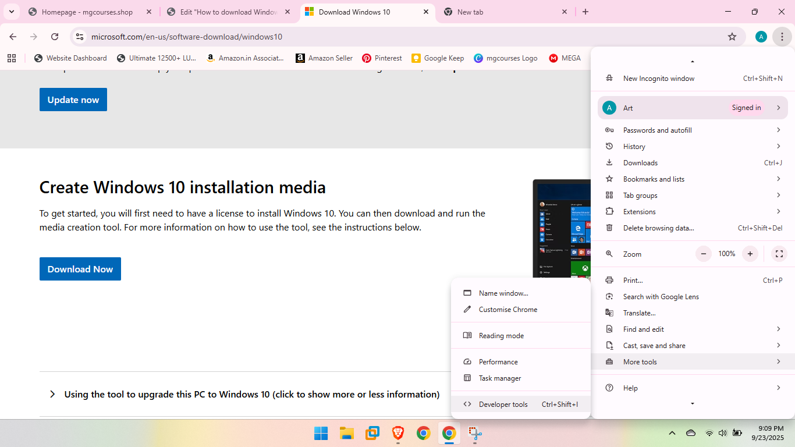Reload the page using the refresh icon
The width and height of the screenshot is (795, 447).
point(55,37)
